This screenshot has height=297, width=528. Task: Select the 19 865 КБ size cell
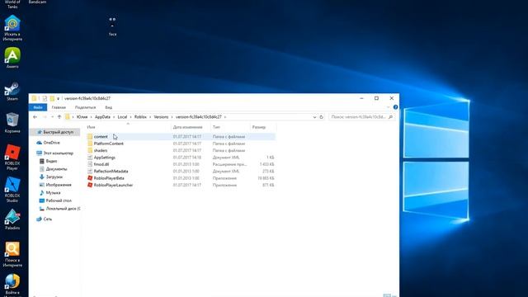(x=266, y=178)
